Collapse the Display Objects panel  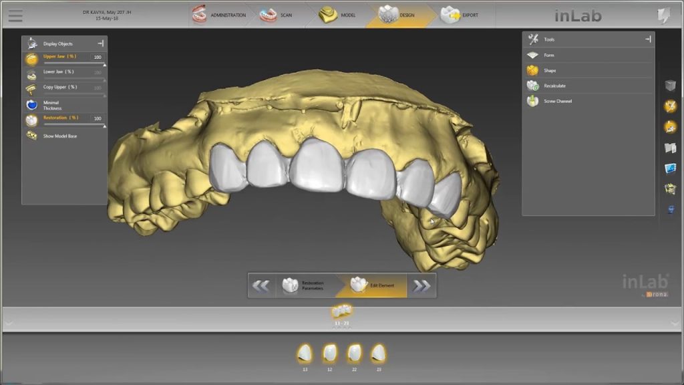tap(100, 43)
